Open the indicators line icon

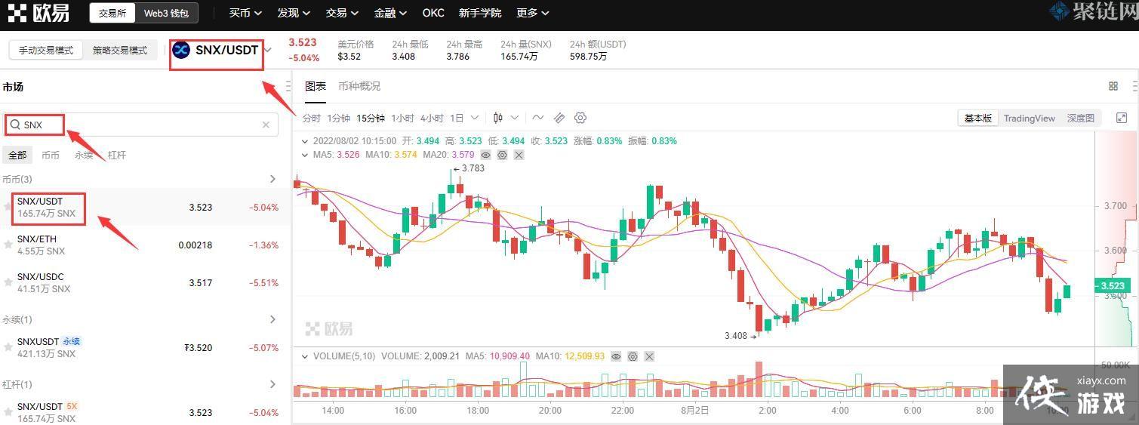537,118
